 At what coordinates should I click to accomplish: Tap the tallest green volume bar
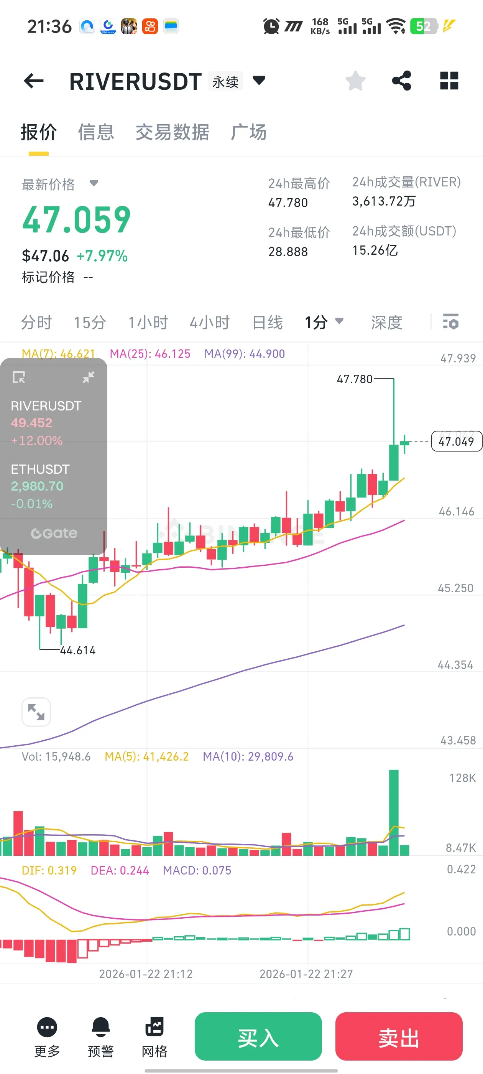point(394,812)
